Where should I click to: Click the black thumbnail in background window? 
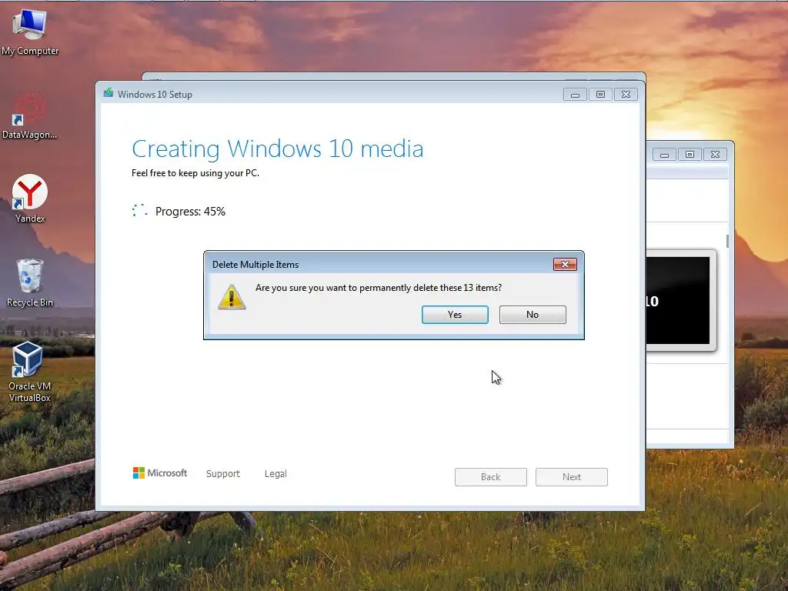[x=678, y=301]
